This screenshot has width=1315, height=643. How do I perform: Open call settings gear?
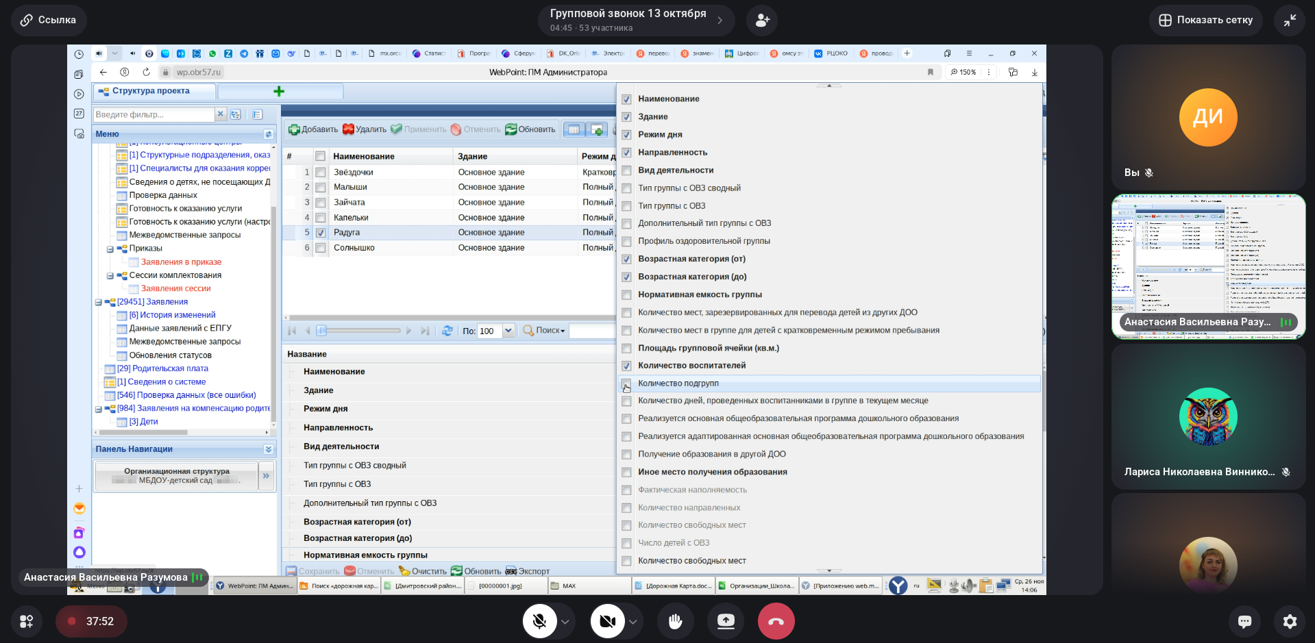point(1290,621)
